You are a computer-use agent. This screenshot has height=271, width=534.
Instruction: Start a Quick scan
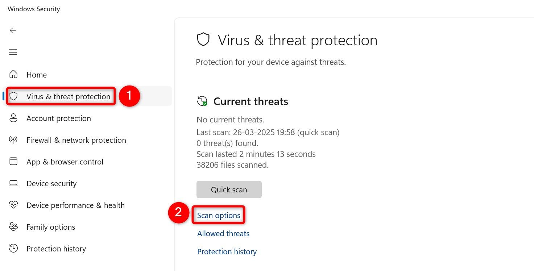(x=229, y=189)
